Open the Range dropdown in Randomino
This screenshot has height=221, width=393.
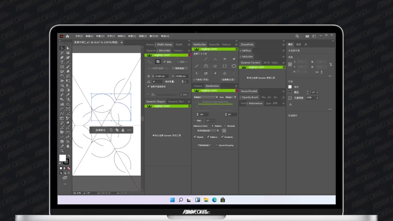231,97
